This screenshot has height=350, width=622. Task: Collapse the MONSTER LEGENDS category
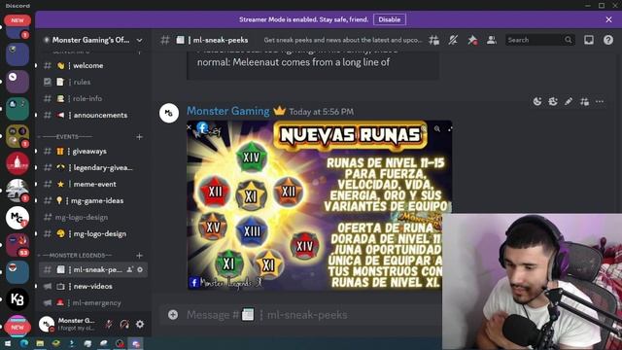tap(76, 255)
